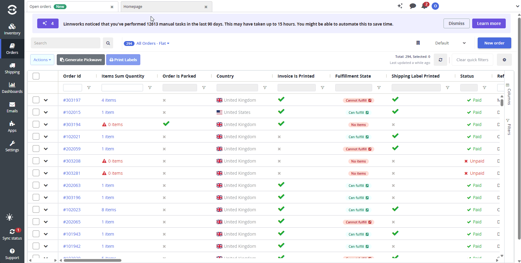Expand the All Orders - Flat view selector
The image size is (521, 263).
pyautogui.click(x=153, y=43)
